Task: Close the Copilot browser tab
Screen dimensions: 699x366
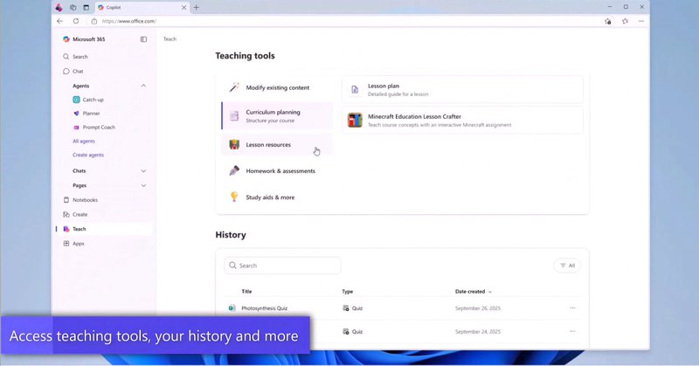Action: (183, 7)
